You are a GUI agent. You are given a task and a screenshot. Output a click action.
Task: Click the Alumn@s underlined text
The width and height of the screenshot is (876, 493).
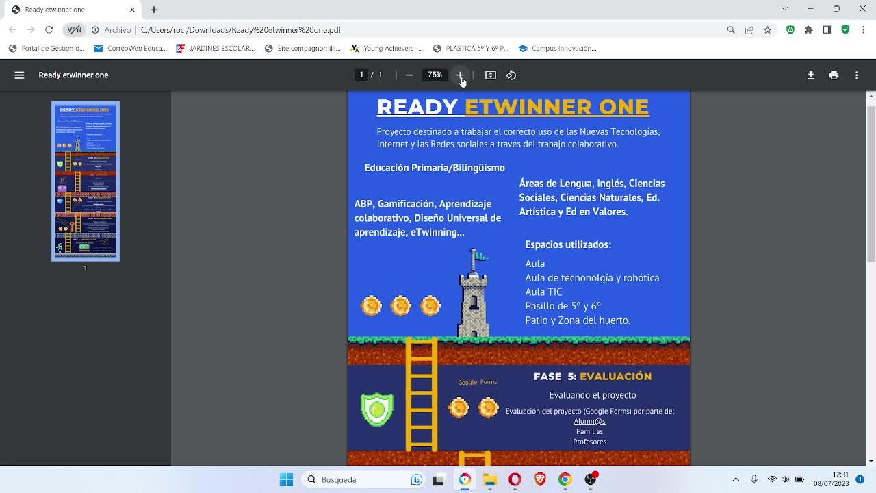[589, 421]
